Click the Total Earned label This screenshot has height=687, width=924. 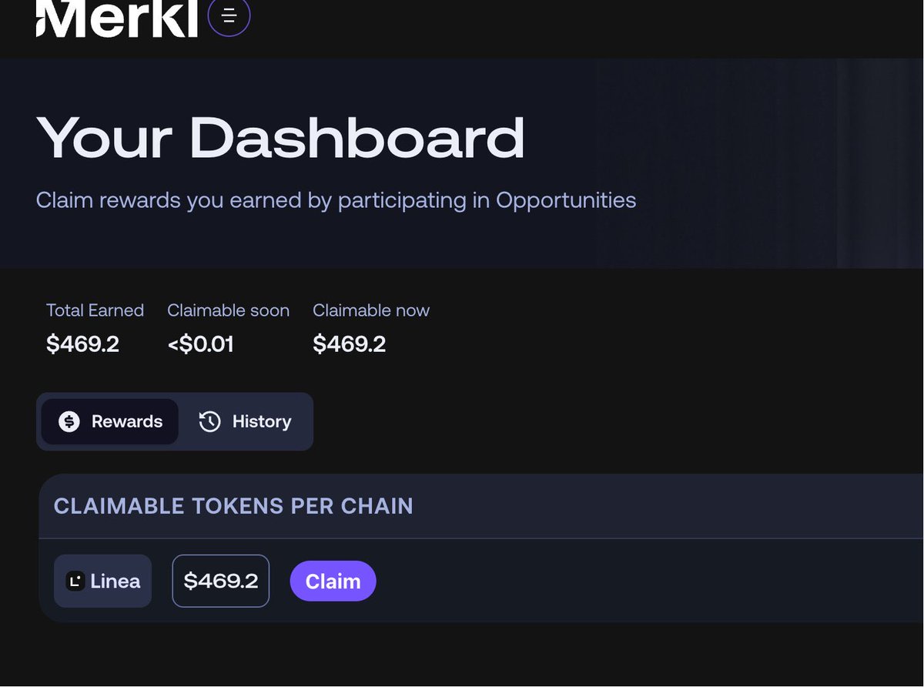(95, 310)
